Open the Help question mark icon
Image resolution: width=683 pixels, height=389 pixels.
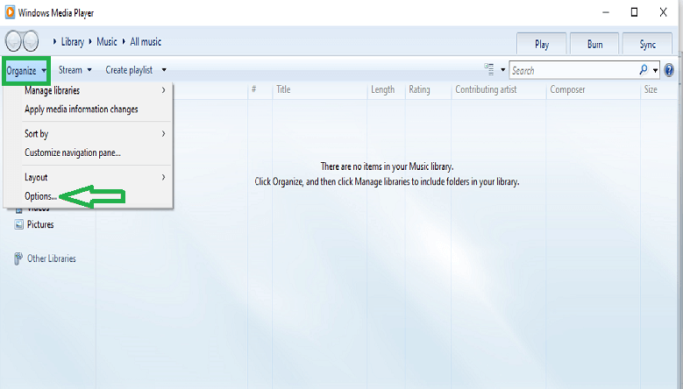pos(669,70)
